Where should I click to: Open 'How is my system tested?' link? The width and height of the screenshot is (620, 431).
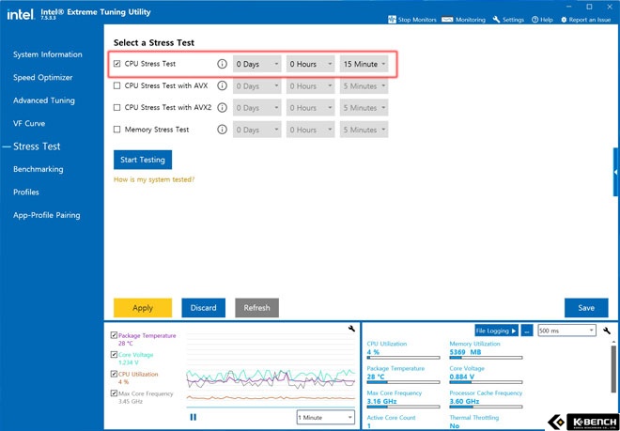click(x=154, y=179)
